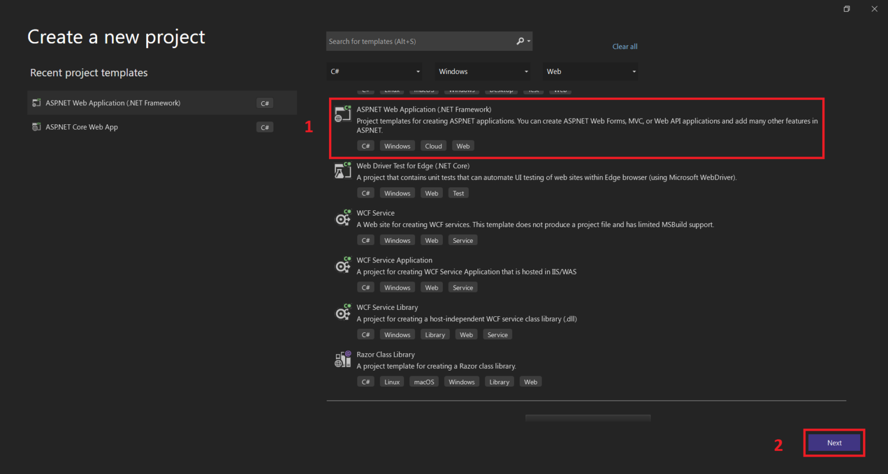Screen dimensions: 888x474
Task: Click the Next button
Action: coord(834,442)
